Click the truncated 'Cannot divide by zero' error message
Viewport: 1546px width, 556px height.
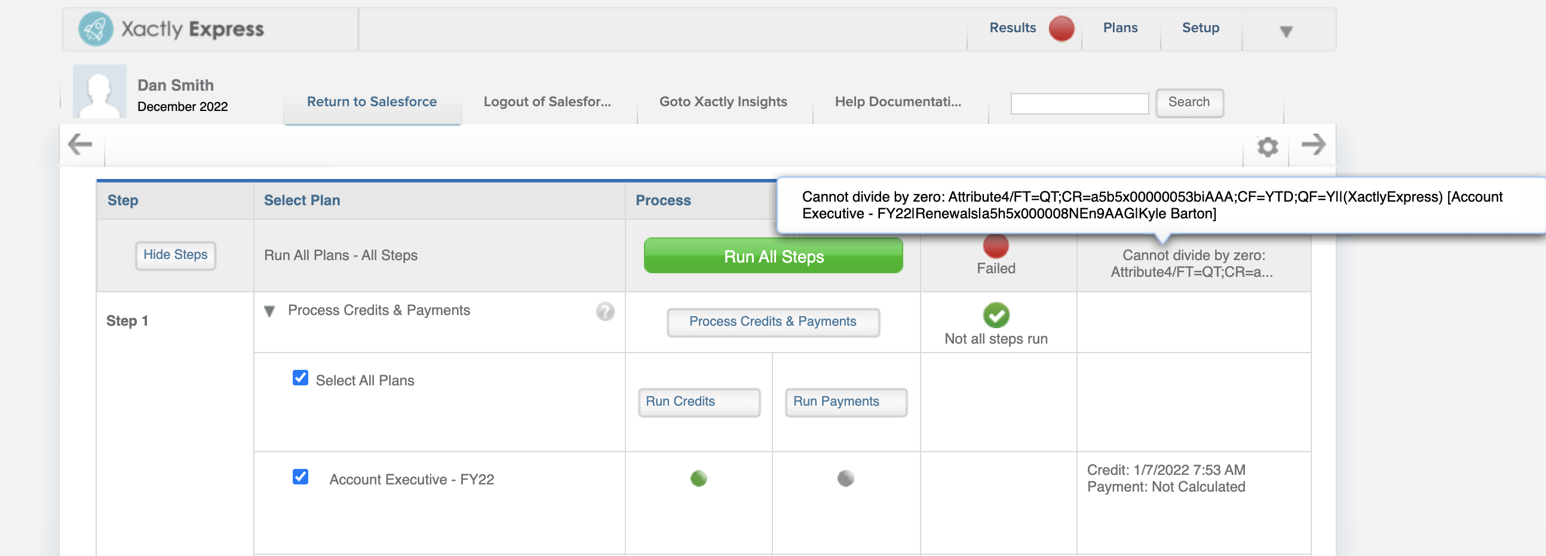[x=1193, y=264]
